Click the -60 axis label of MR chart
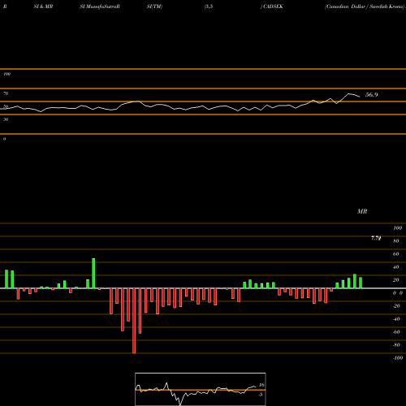Image resolution: width=406 pixels, height=406 pixels. pyautogui.click(x=396, y=332)
